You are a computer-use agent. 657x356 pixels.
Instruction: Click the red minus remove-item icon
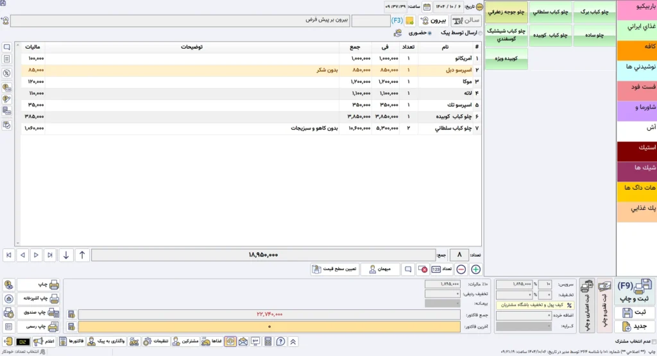[461, 269]
